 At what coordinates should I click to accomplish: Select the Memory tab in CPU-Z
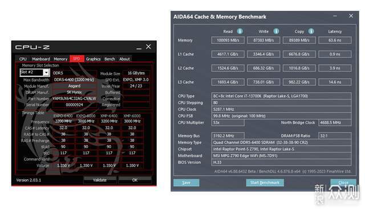tap(60, 59)
